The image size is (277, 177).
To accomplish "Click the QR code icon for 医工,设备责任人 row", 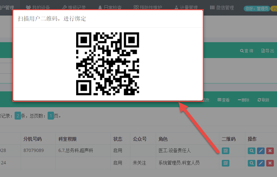I will (x=225, y=151).
